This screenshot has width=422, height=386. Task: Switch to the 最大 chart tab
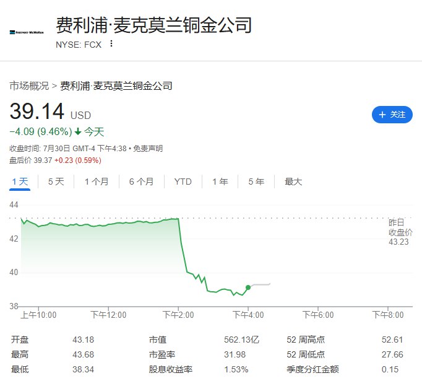(x=293, y=182)
